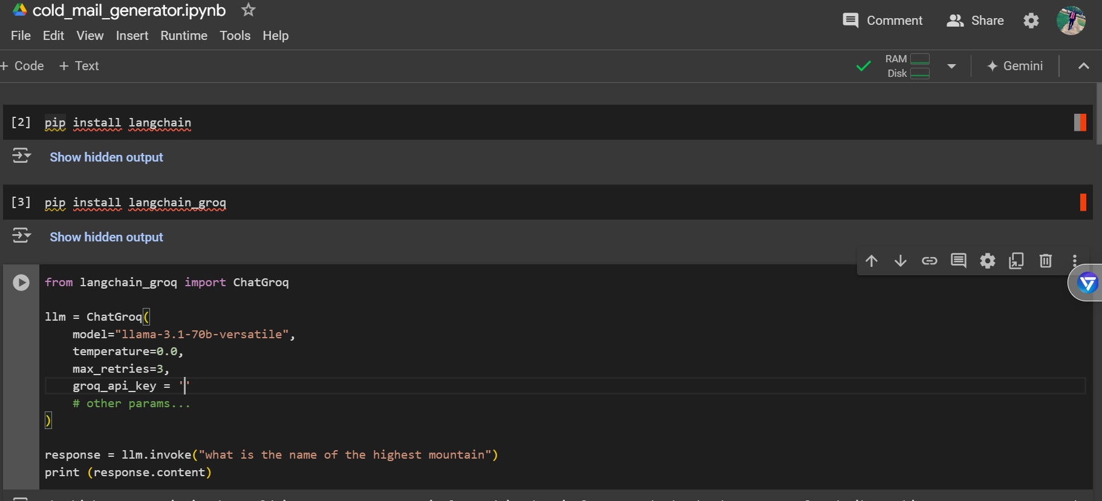The height and width of the screenshot is (501, 1102).
Task: Open the Runtime menu
Action: tap(184, 36)
